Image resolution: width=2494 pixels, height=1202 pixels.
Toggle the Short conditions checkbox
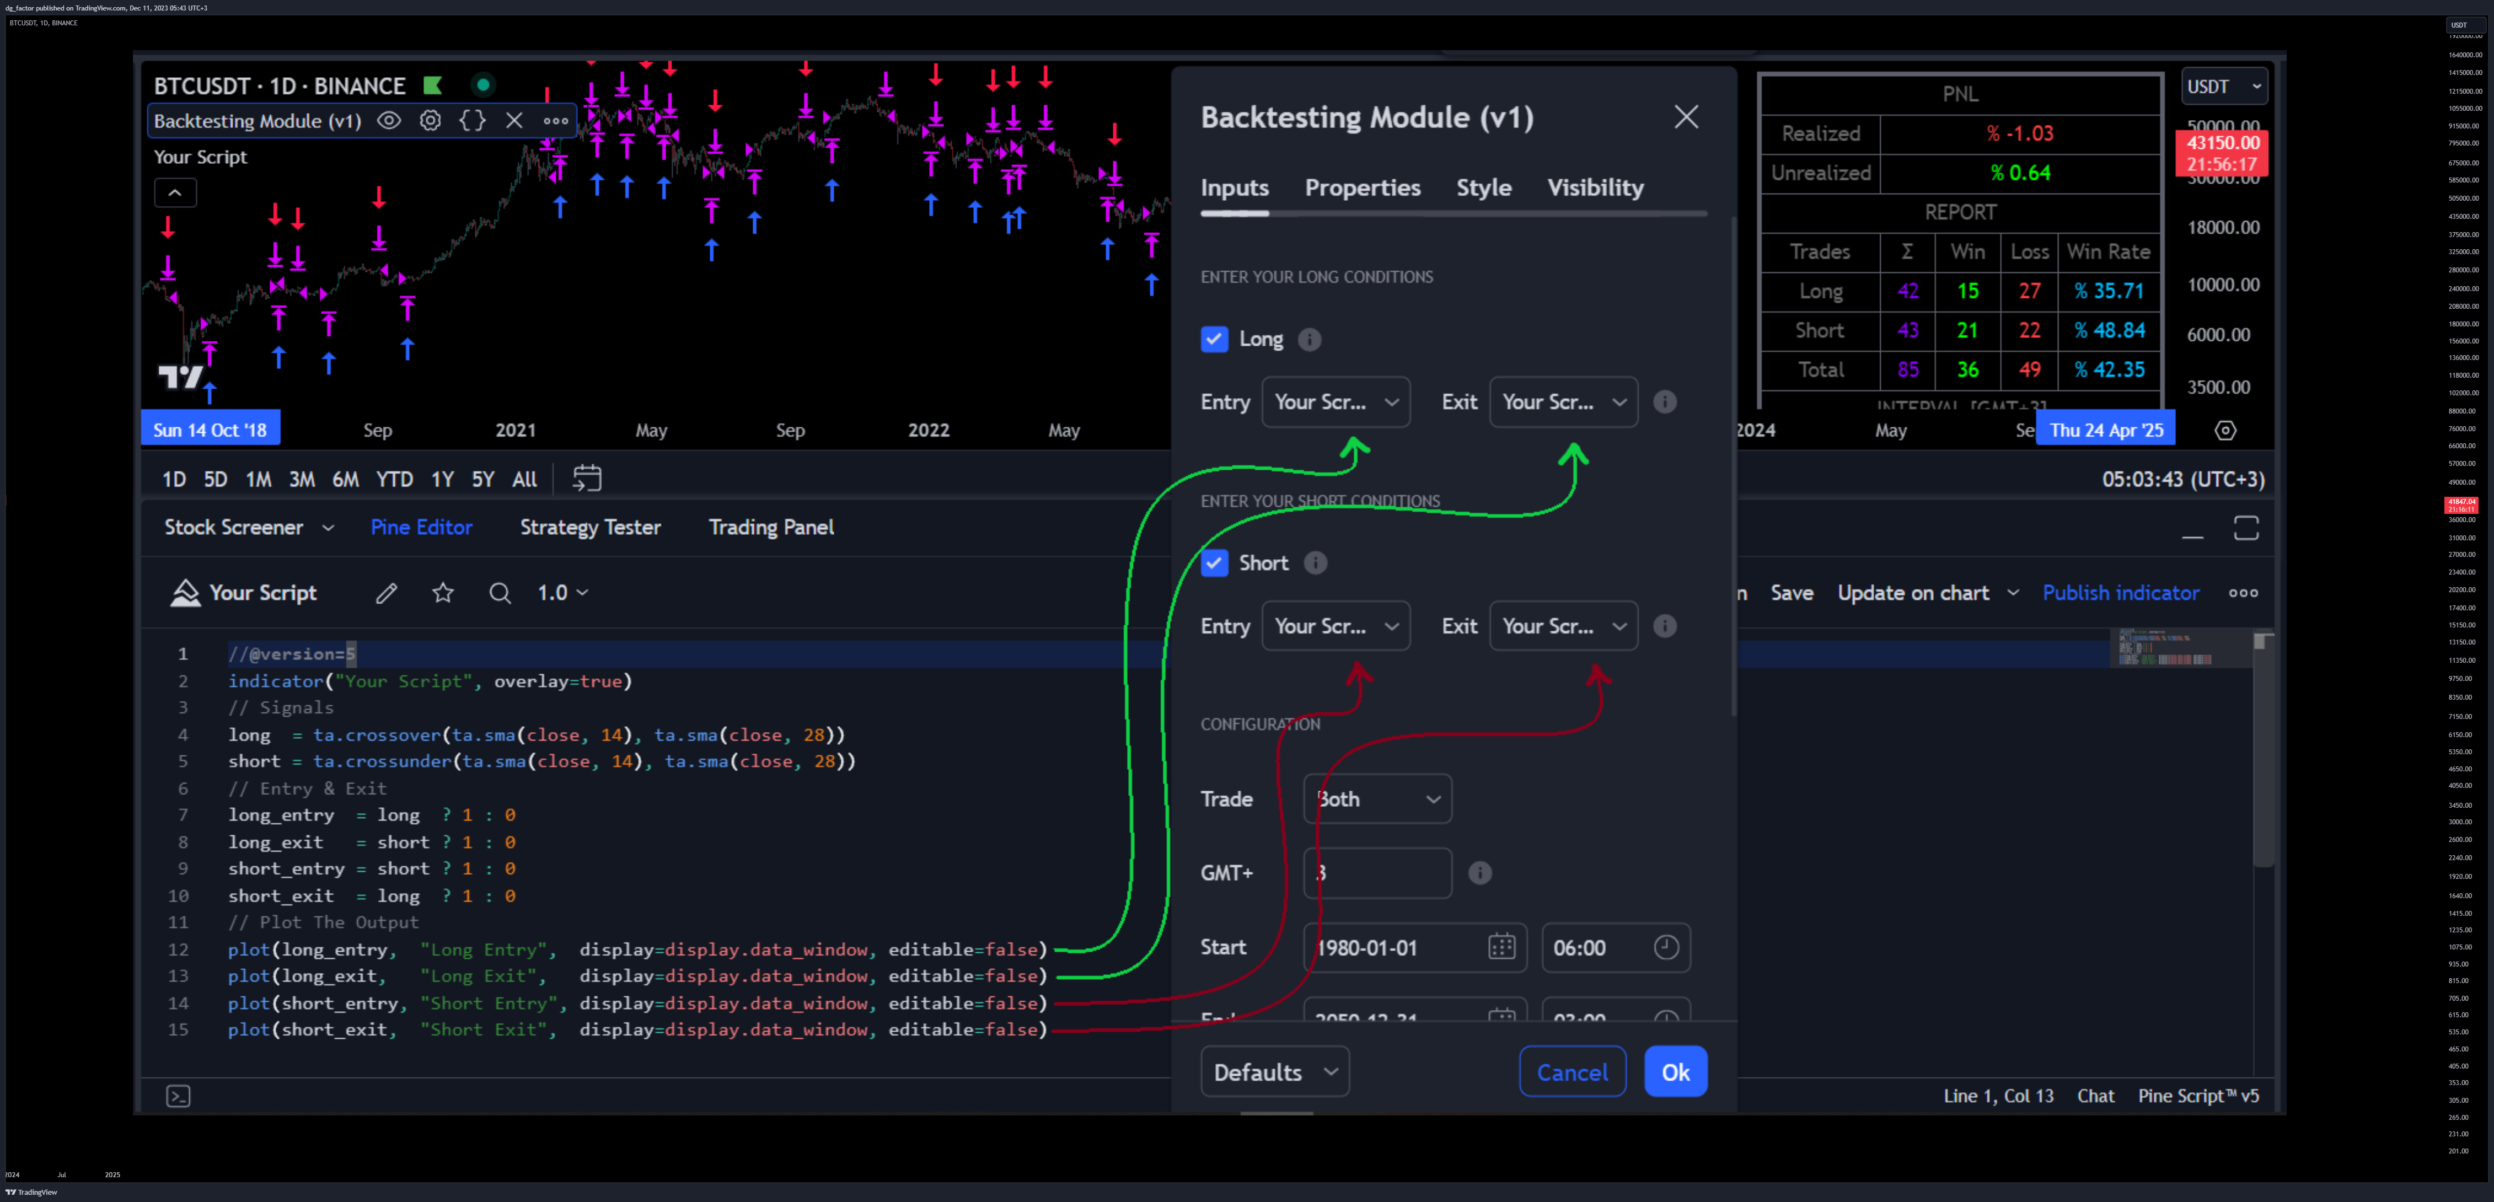[1214, 564]
